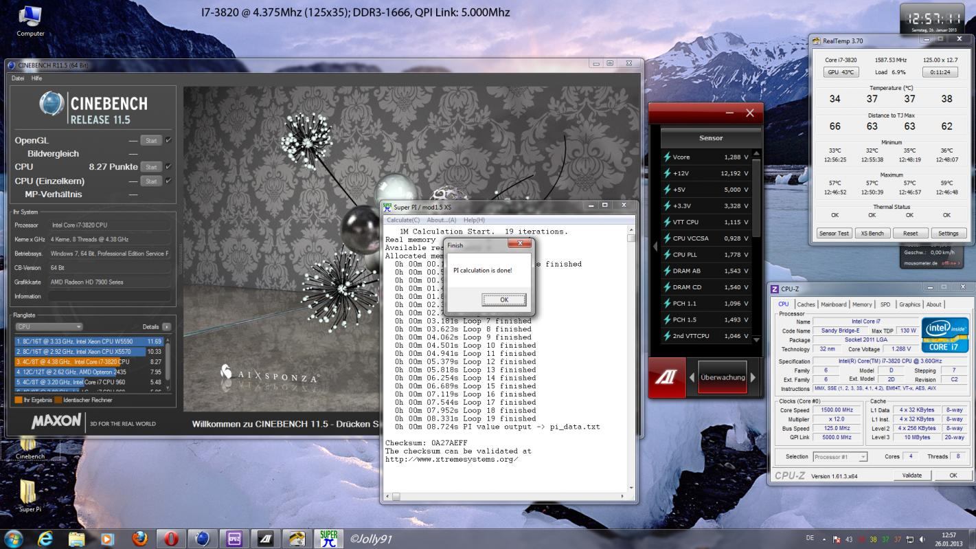Switch to ASUS AI Suite taskbar button

266,539
